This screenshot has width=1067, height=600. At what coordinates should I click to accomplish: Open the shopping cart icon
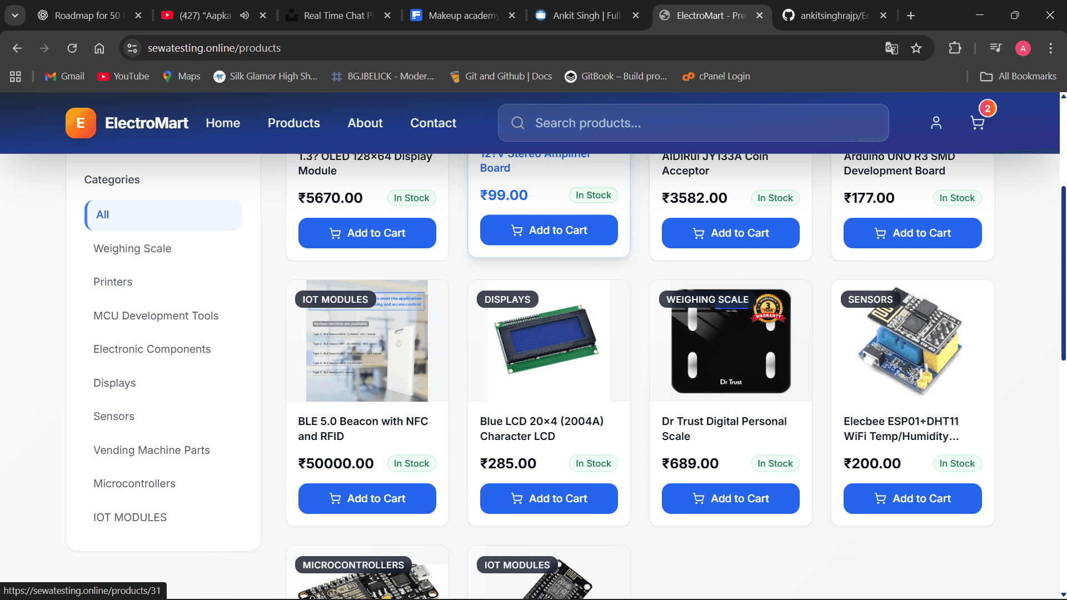tap(977, 123)
